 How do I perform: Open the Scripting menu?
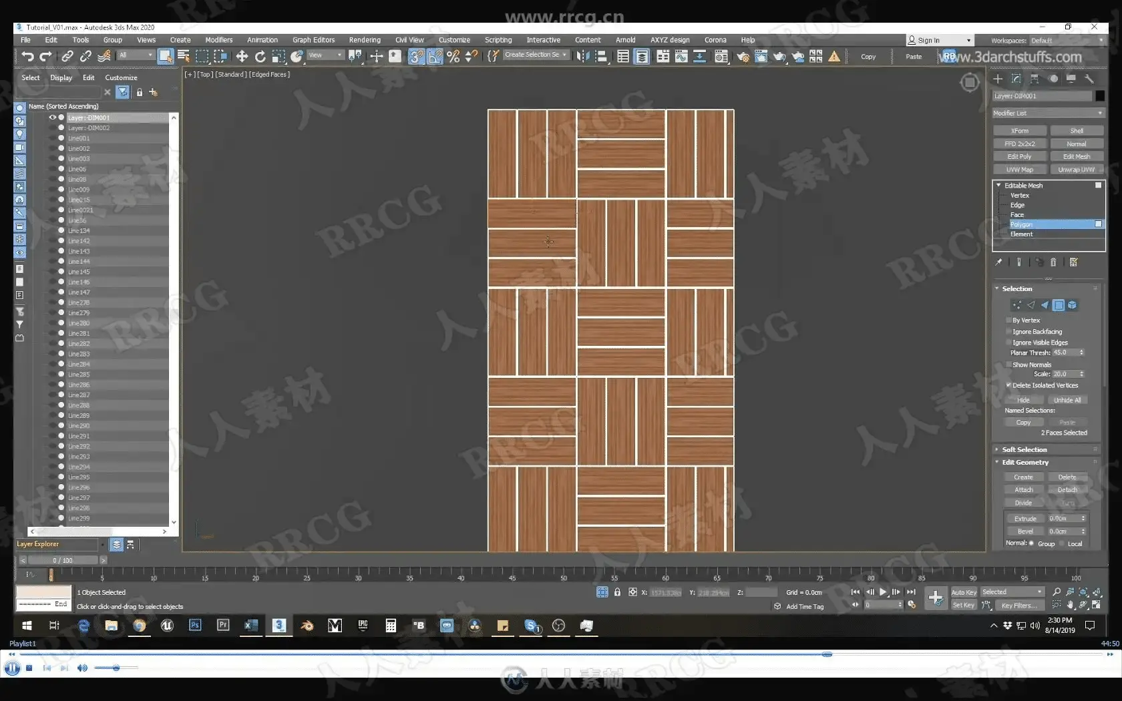click(498, 40)
